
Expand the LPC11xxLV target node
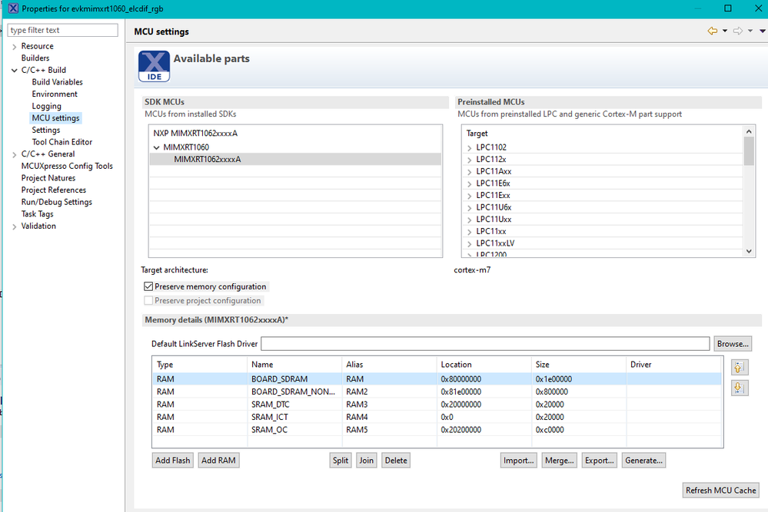pyautogui.click(x=469, y=243)
